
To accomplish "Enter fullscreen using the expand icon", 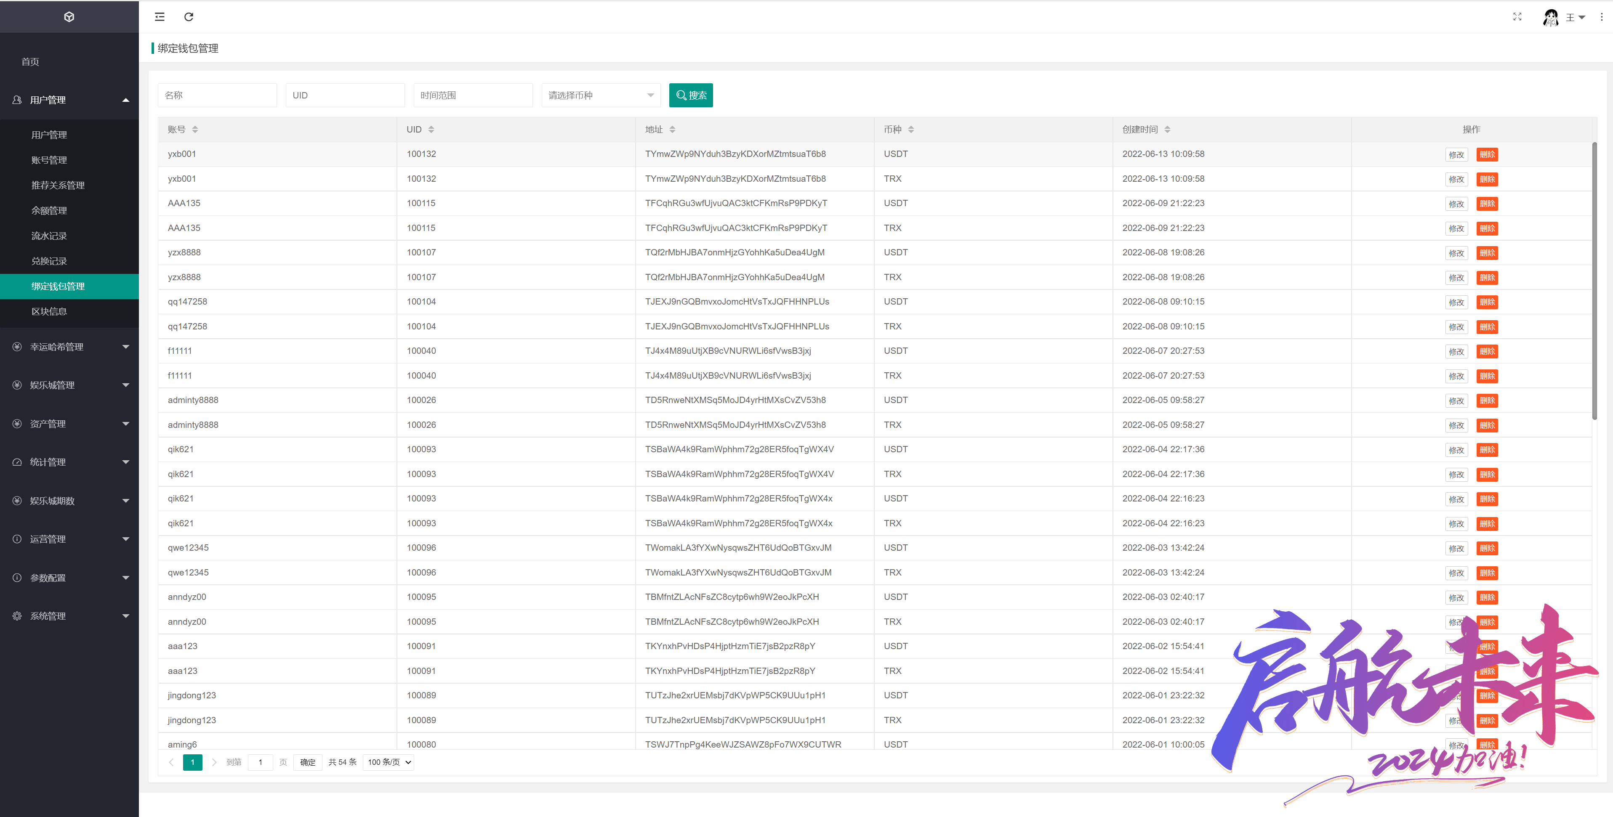I will tap(1517, 17).
